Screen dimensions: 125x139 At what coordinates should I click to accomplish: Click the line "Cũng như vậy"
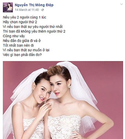click(14, 36)
